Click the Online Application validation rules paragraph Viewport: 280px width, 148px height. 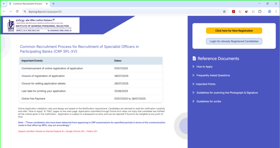pos(92,113)
